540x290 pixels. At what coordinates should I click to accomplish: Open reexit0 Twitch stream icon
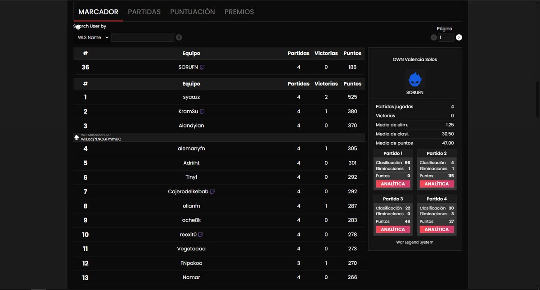(201, 235)
